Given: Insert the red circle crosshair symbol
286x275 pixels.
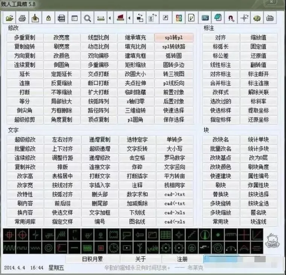Looking at the screenshot, I should [x=23, y=235].
